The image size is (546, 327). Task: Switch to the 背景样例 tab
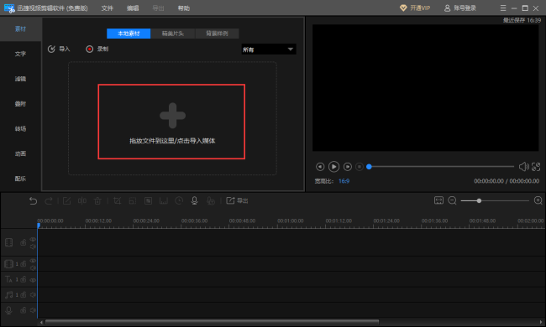[217, 34]
